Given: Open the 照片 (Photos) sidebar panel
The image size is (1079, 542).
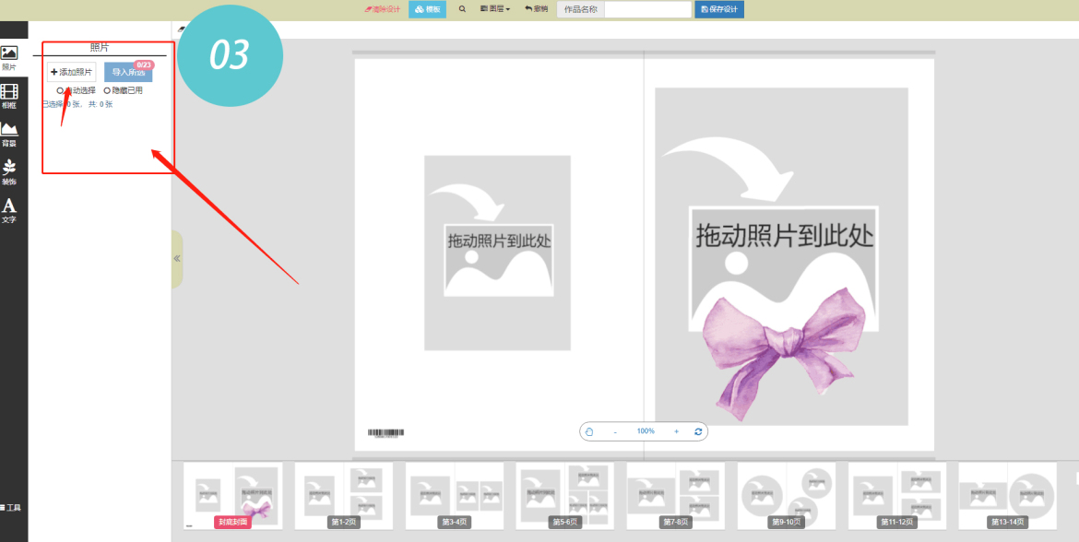Looking at the screenshot, I should (x=9, y=58).
